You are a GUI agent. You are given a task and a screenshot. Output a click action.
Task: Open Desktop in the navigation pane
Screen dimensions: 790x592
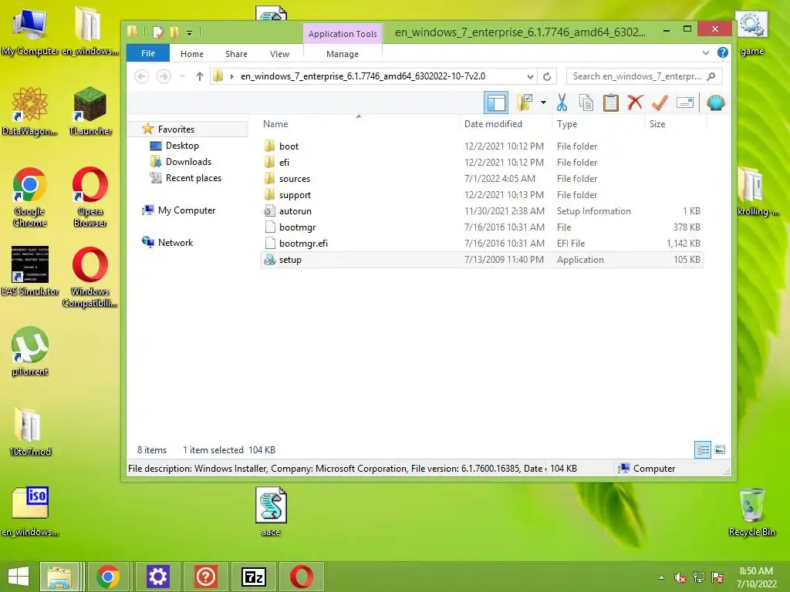pos(182,146)
